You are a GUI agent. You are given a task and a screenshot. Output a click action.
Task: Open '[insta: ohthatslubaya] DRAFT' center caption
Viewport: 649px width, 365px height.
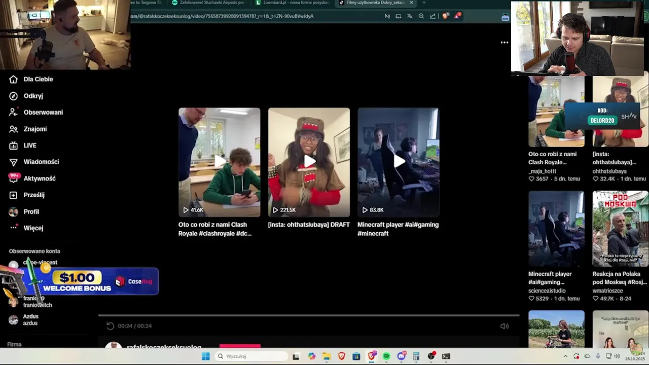click(x=309, y=225)
